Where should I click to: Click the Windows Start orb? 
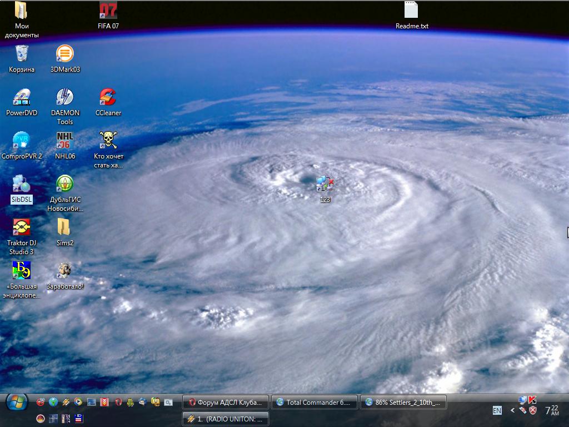[x=16, y=402]
